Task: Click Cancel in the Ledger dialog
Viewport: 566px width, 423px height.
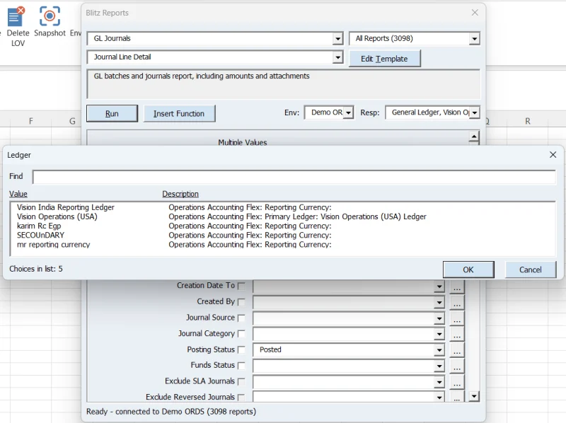Action: 530,270
